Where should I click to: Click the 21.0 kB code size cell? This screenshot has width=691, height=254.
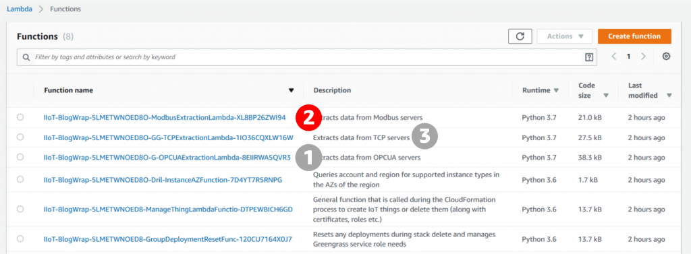click(x=590, y=118)
